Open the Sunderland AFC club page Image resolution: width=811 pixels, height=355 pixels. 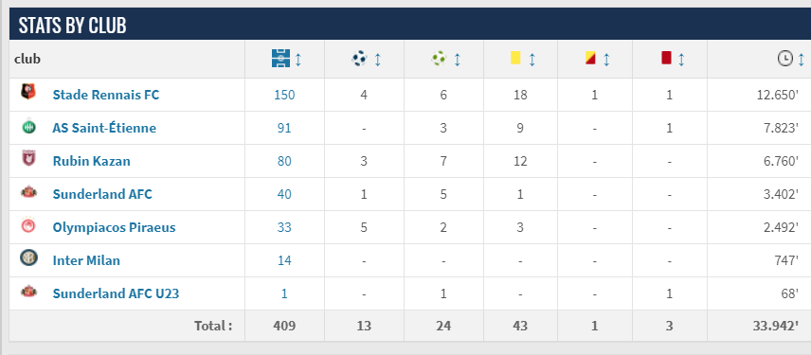pyautogui.click(x=102, y=194)
